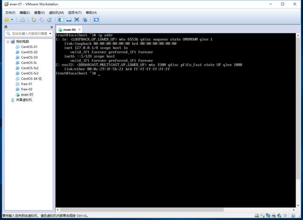Select 共享虚拟机 in the library tree
The image size is (303, 220).
click(x=24, y=100)
